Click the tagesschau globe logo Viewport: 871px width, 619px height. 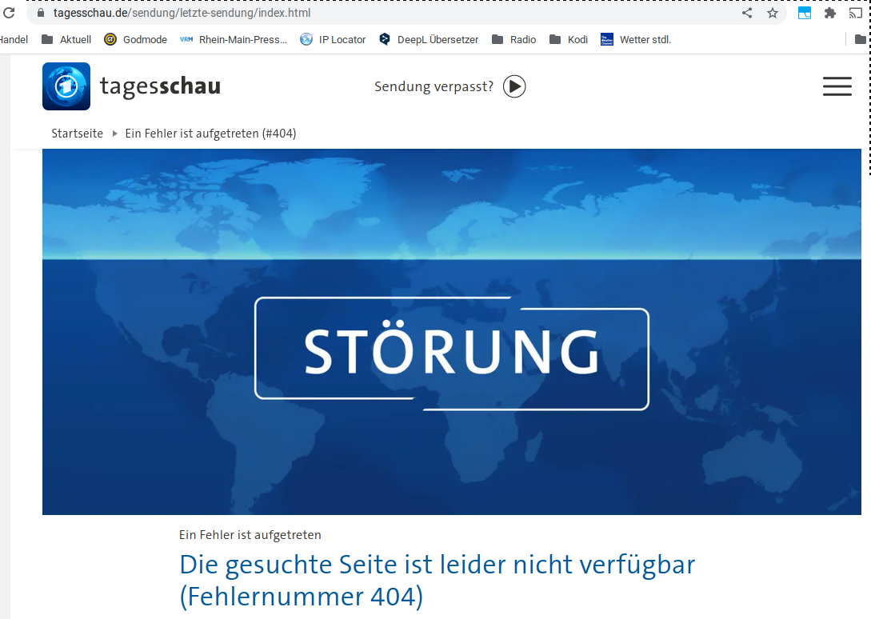(66, 86)
